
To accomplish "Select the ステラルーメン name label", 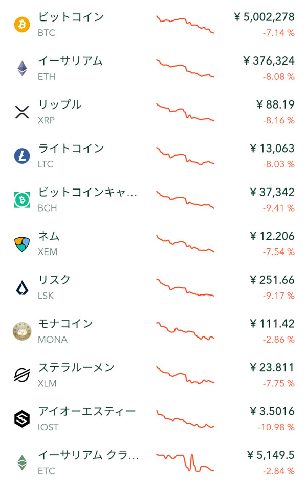I will point(76,368).
